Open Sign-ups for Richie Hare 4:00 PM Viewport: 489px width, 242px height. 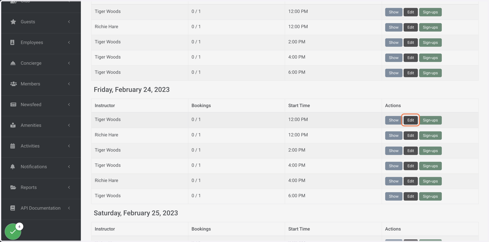point(430,181)
